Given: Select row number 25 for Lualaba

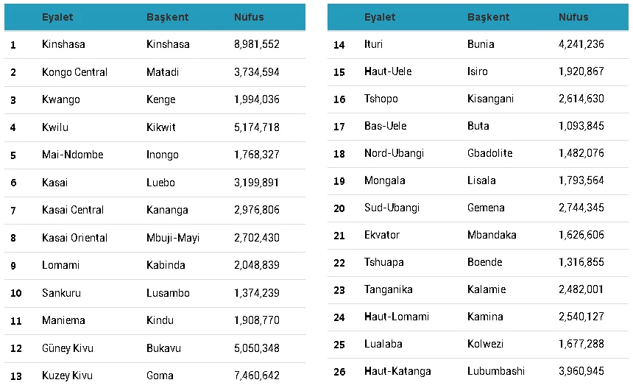Looking at the screenshot, I should coord(339,344).
